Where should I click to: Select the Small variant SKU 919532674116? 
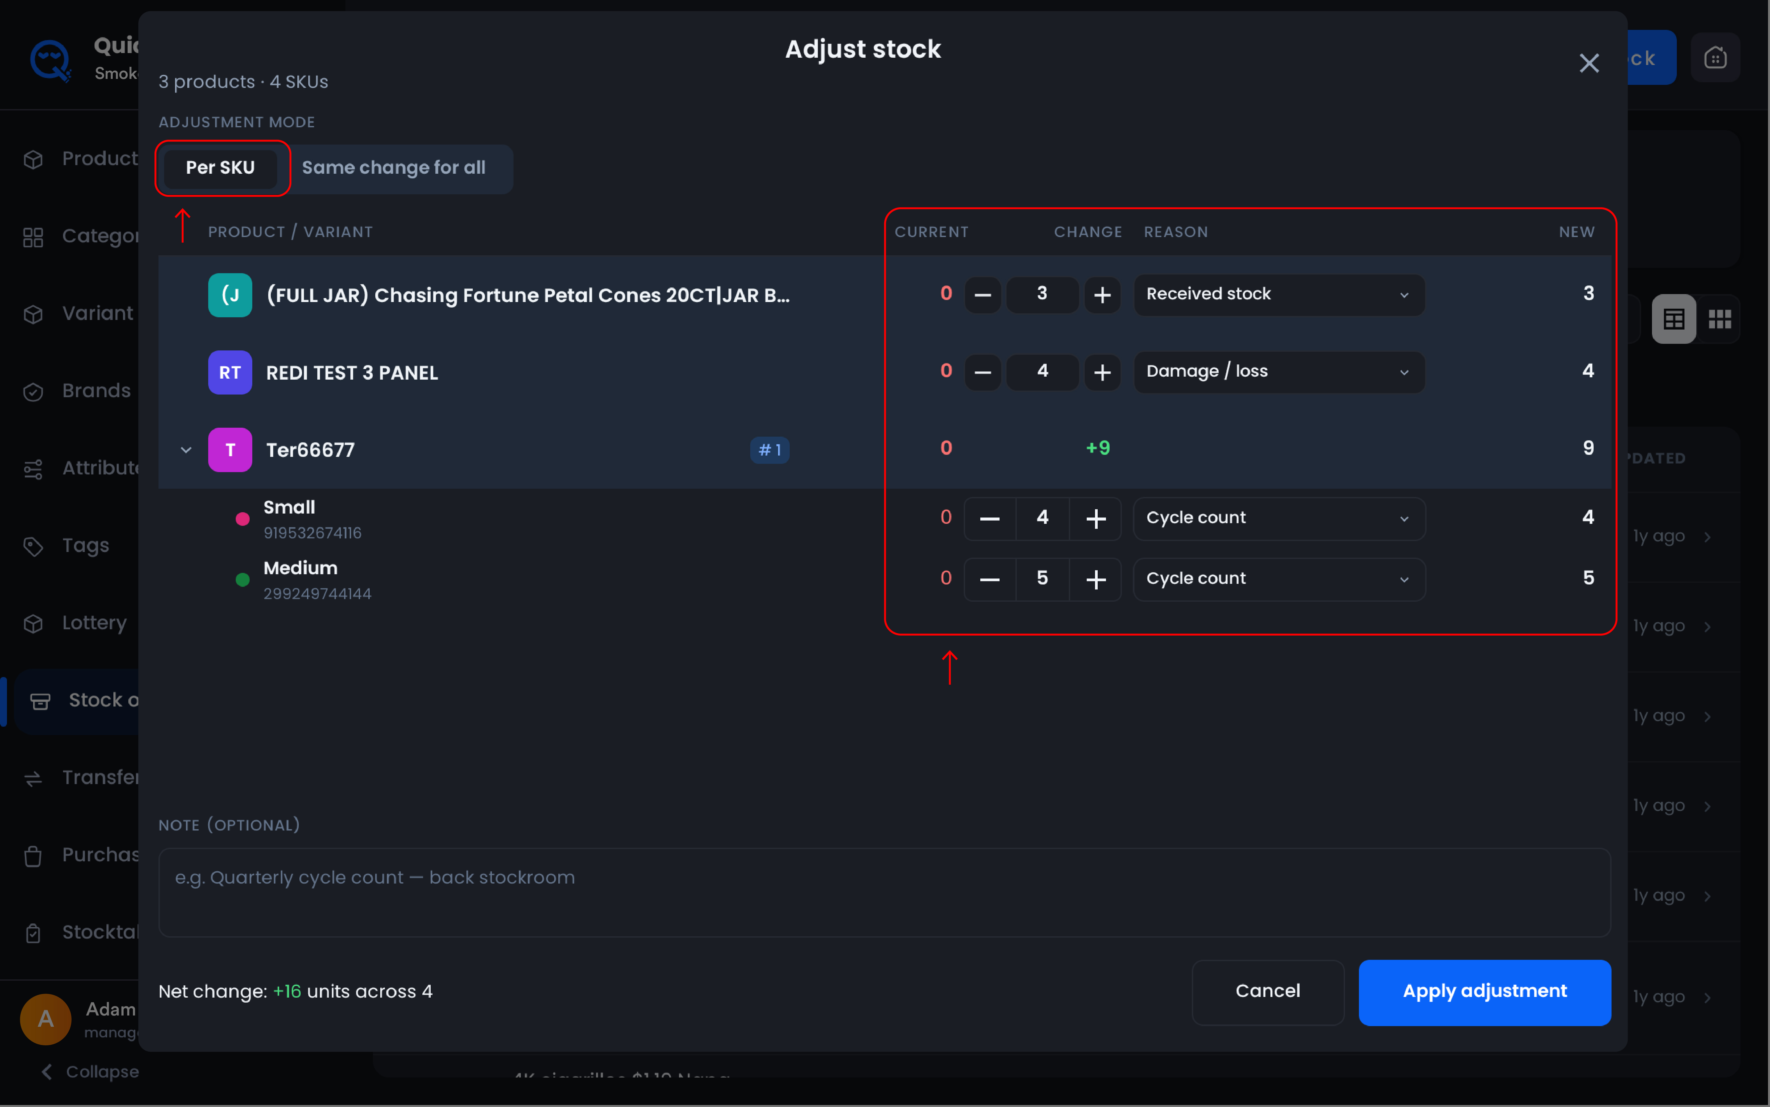click(313, 533)
